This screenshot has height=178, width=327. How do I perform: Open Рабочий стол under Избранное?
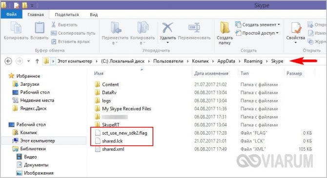click(35, 92)
